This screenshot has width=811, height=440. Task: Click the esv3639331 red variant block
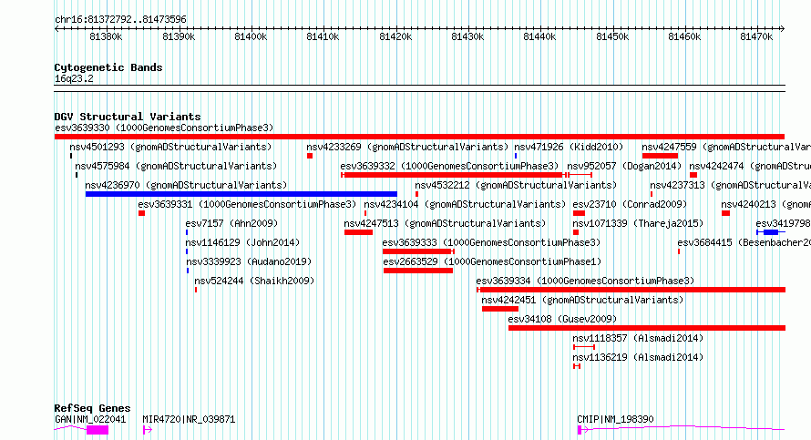(x=142, y=213)
